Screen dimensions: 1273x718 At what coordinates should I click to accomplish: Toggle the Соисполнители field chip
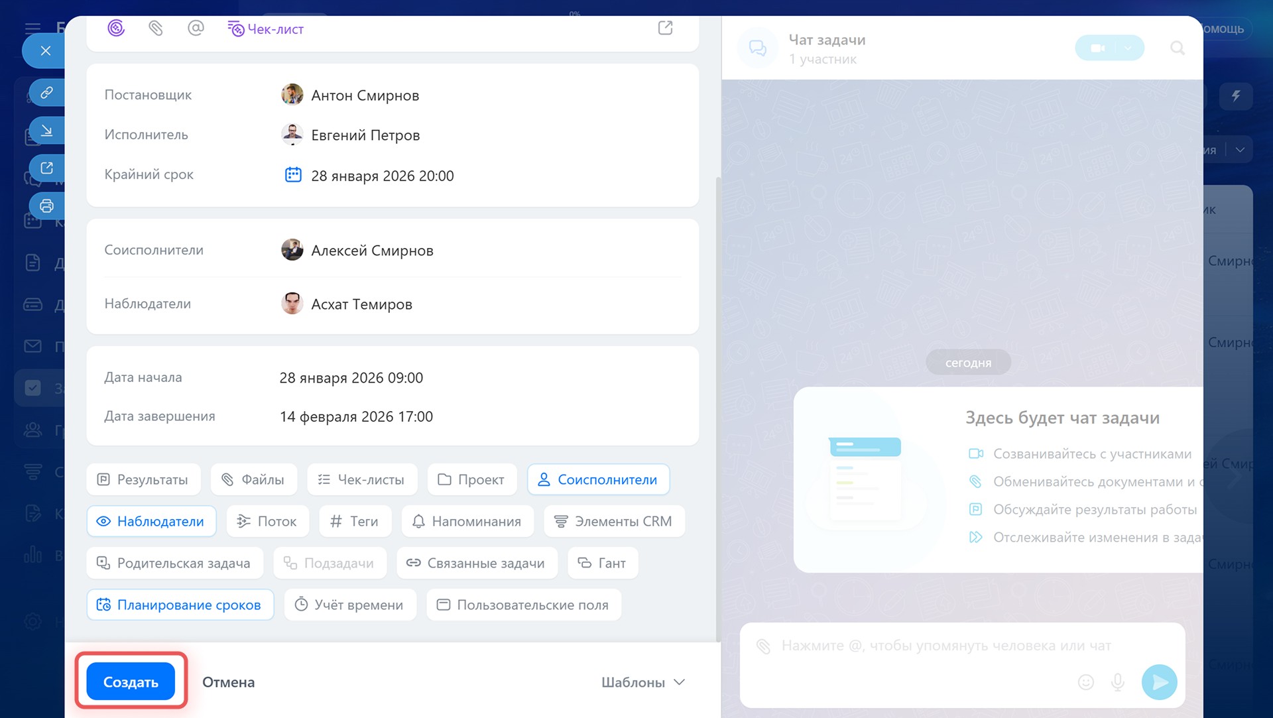point(598,479)
